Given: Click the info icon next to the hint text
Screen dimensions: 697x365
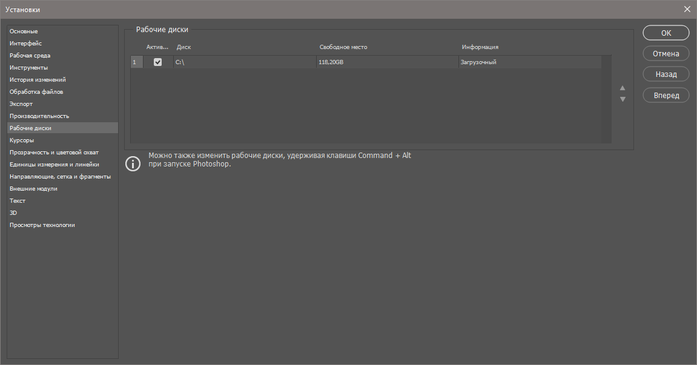Looking at the screenshot, I should coord(133,163).
